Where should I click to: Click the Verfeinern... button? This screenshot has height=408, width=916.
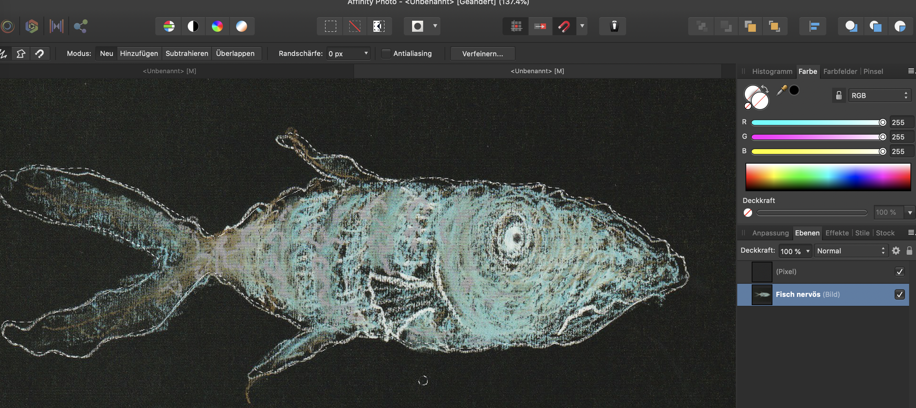click(x=482, y=54)
